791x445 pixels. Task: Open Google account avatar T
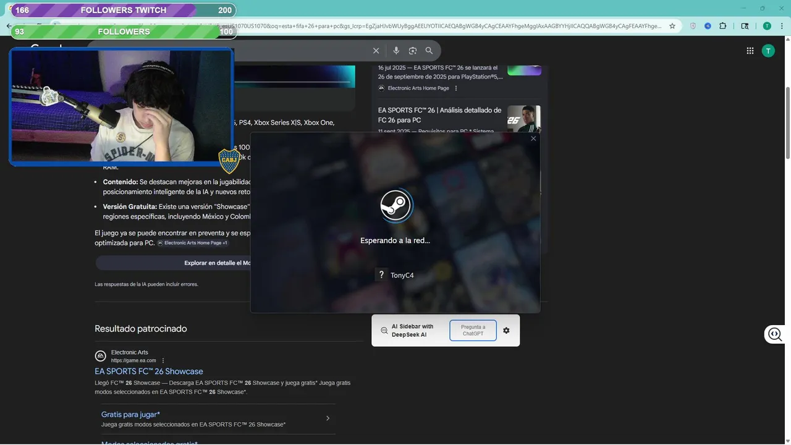coord(768,51)
